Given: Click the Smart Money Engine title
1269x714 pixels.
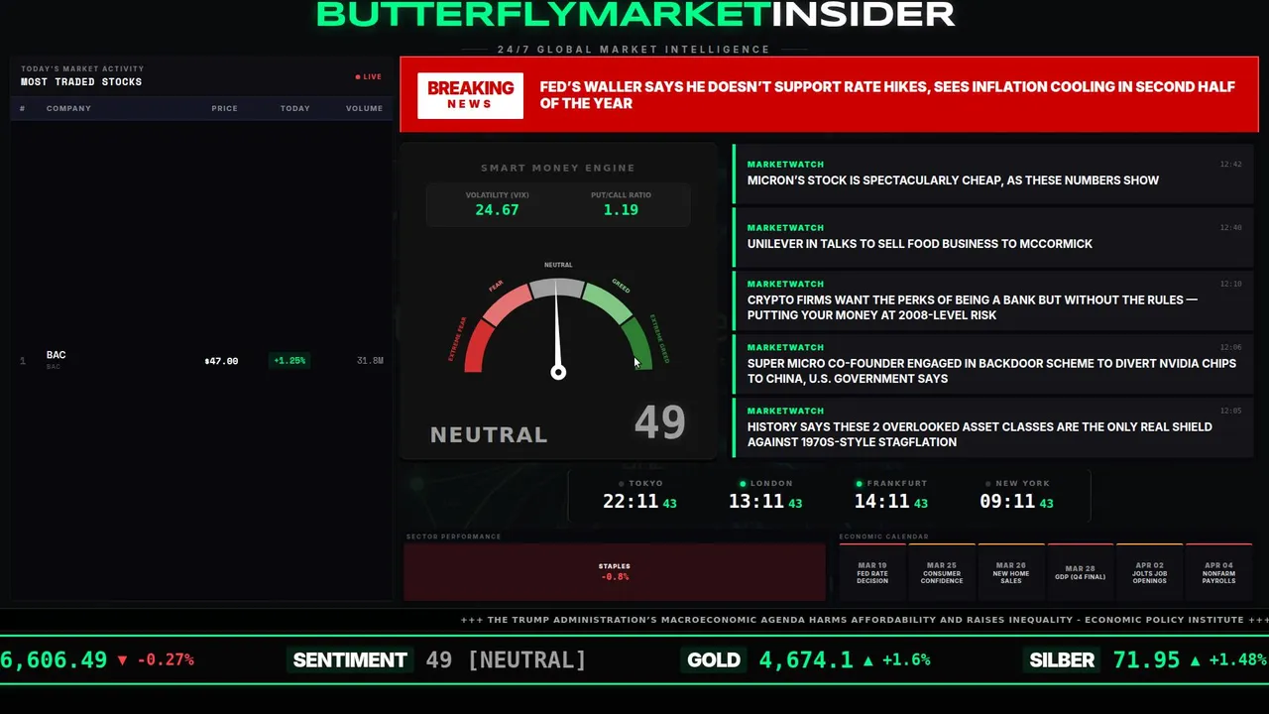Looking at the screenshot, I should coord(558,169).
